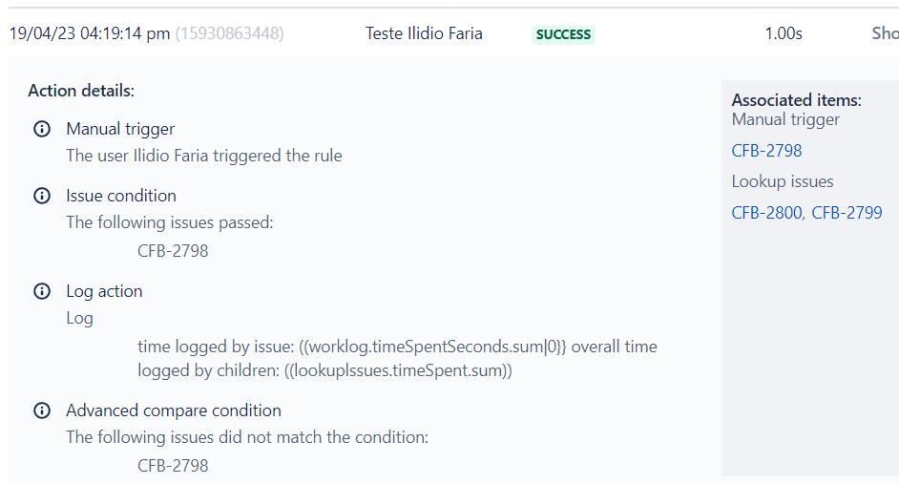Click the rule name Teste Ilidio Faria
Image resolution: width=899 pixels, height=484 pixels.
[x=424, y=33]
